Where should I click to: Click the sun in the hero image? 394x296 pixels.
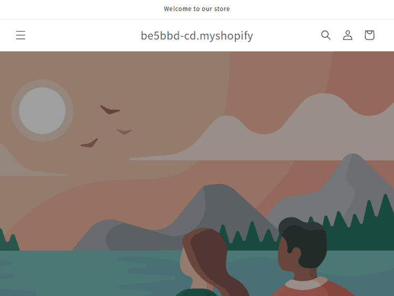[42, 110]
